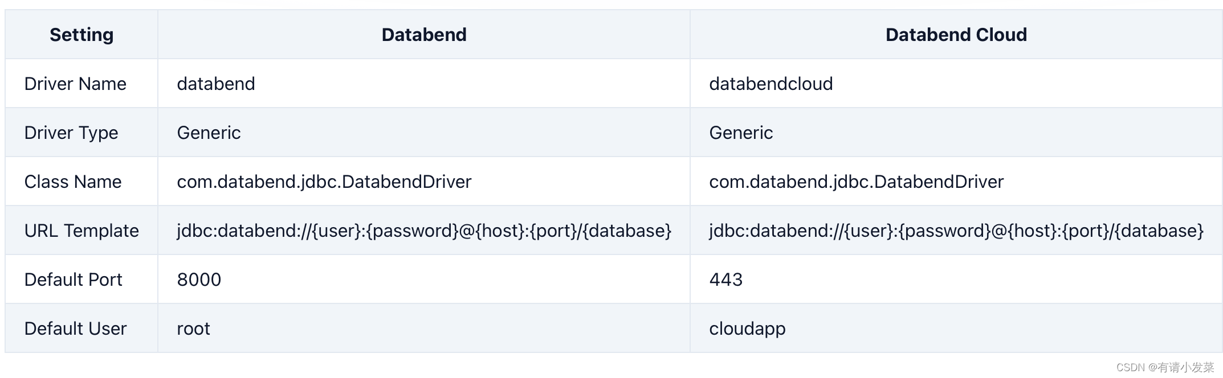This screenshot has height=378, width=1223.
Task: Select the Driver Type row label
Action: pos(71,133)
